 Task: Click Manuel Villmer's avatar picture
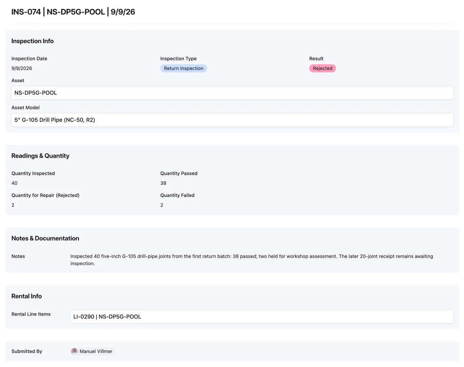[74, 351]
